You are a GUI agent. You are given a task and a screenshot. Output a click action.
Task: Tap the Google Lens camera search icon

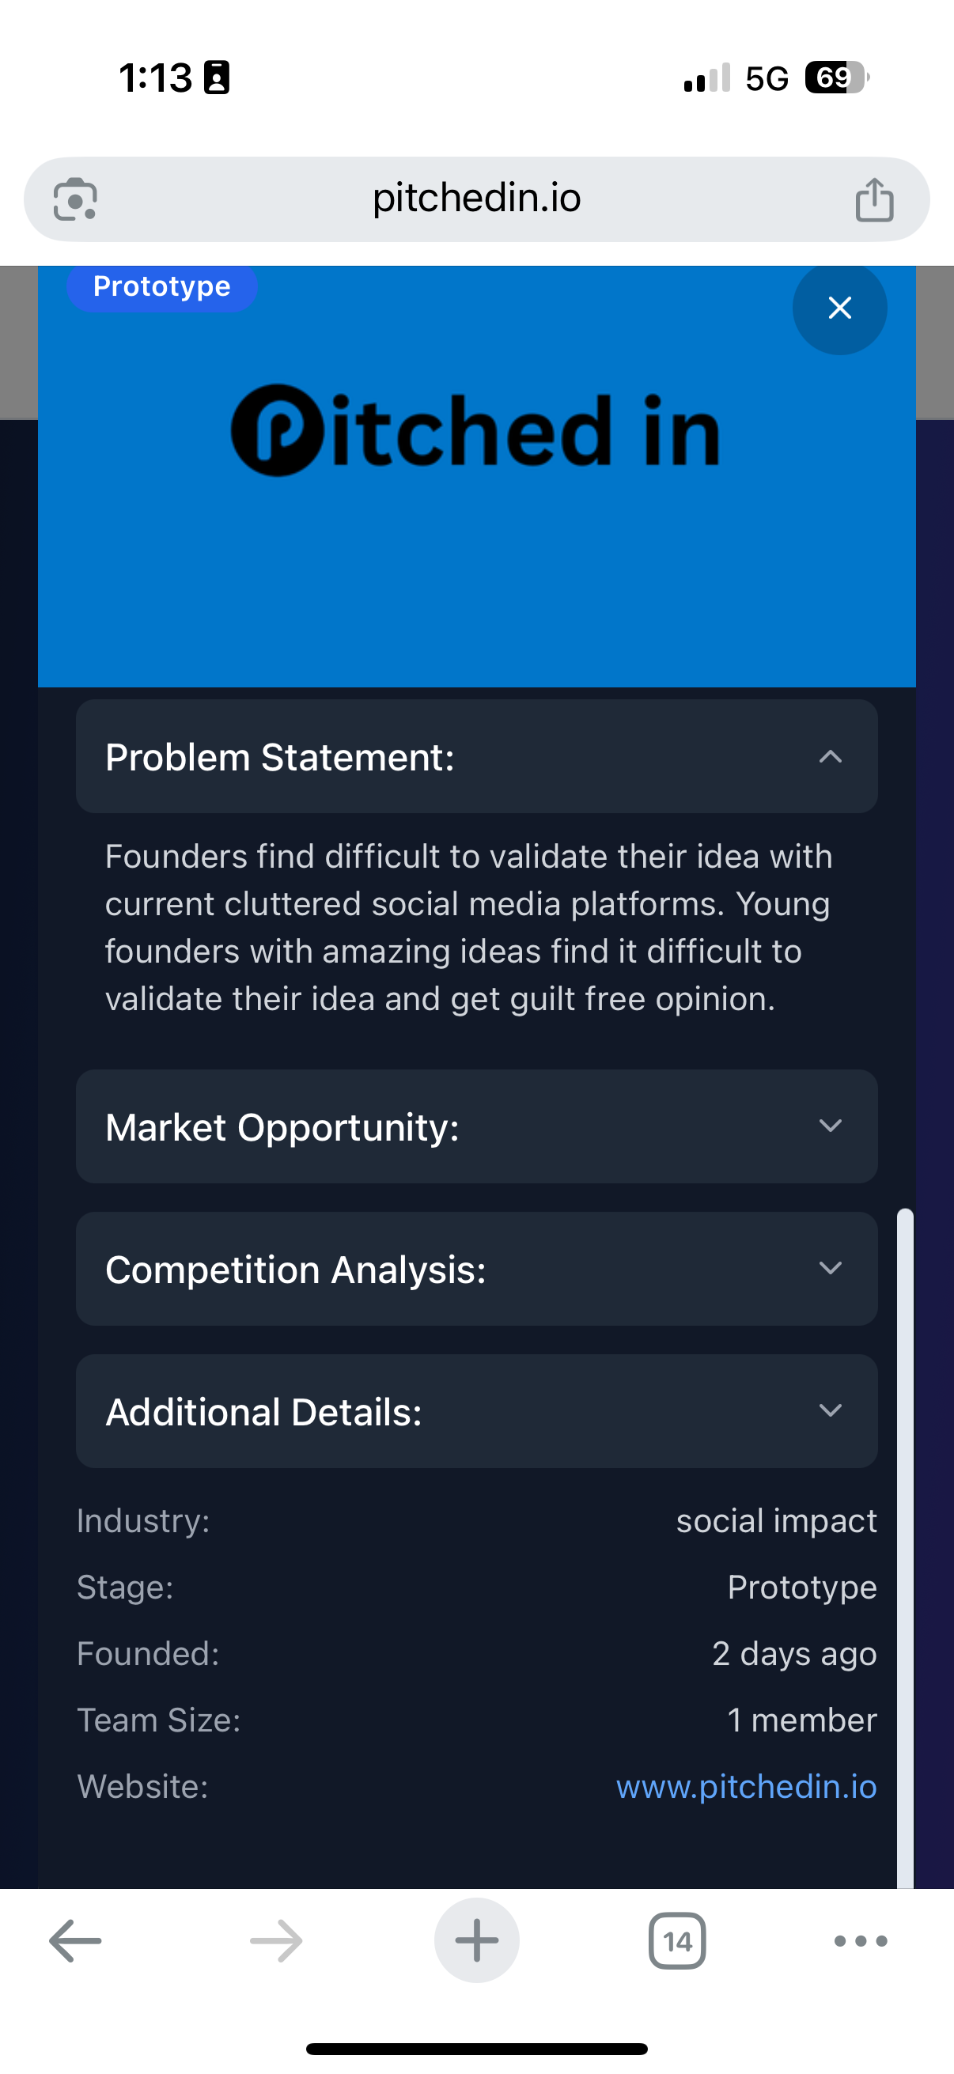(x=75, y=199)
